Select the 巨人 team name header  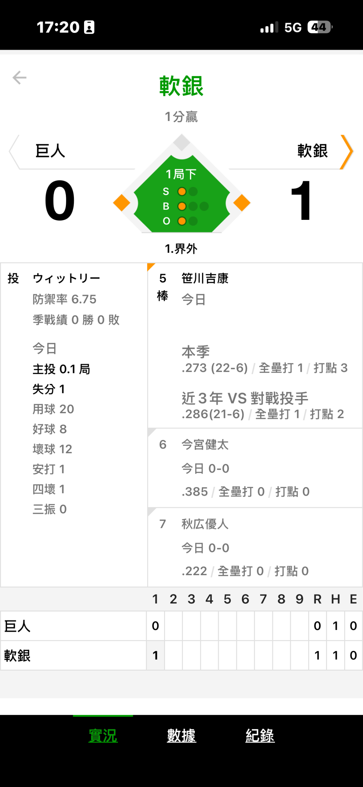pyautogui.click(x=50, y=151)
